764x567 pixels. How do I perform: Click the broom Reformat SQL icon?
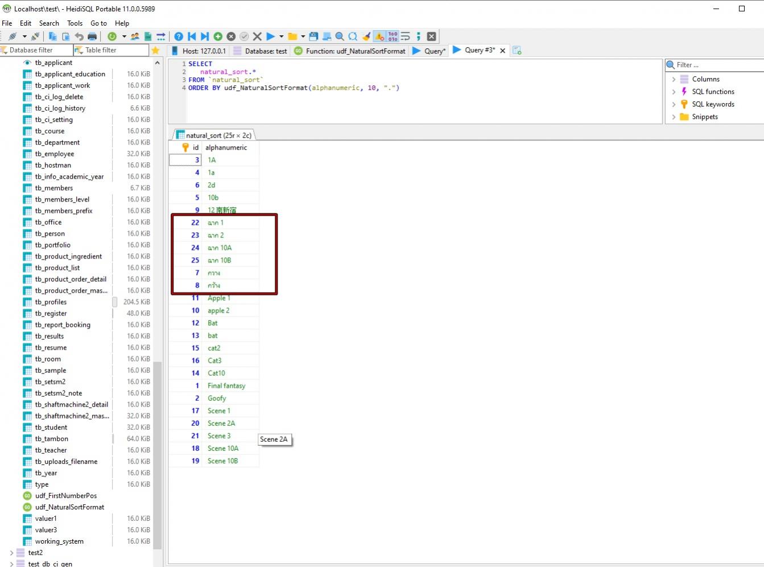[366, 36]
